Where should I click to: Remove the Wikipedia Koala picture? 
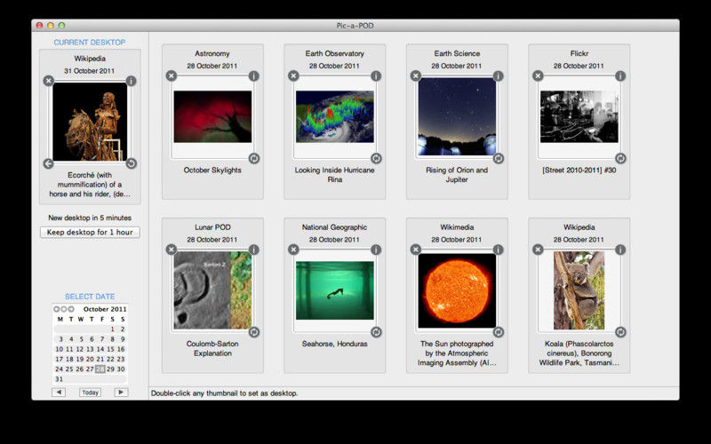[538, 250]
